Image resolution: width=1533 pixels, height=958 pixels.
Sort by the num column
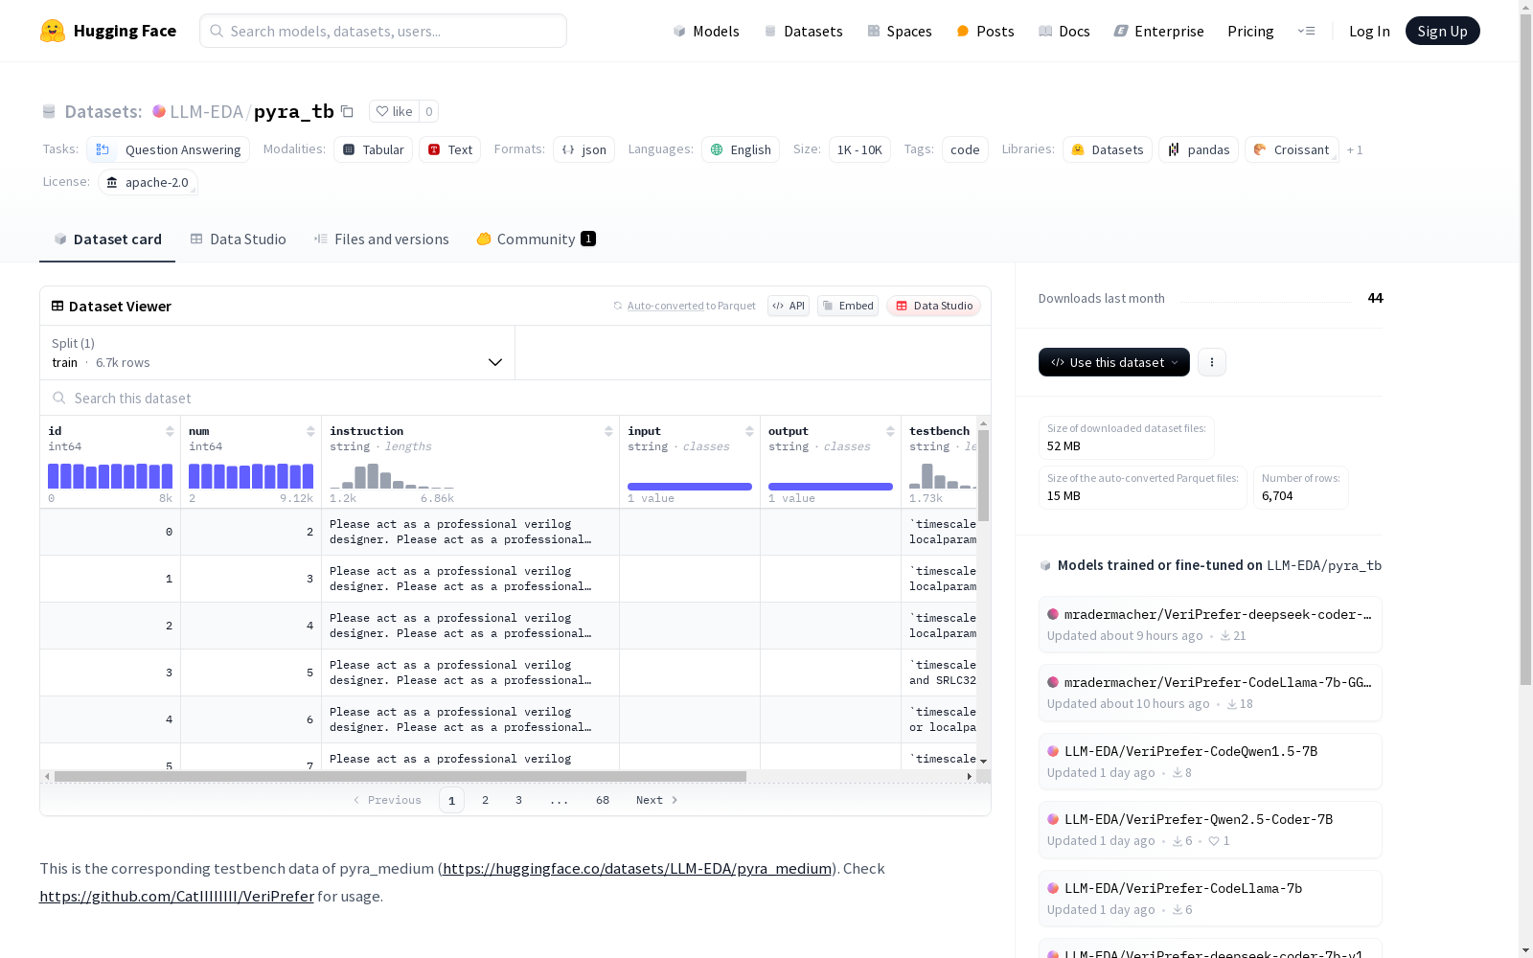(310, 431)
